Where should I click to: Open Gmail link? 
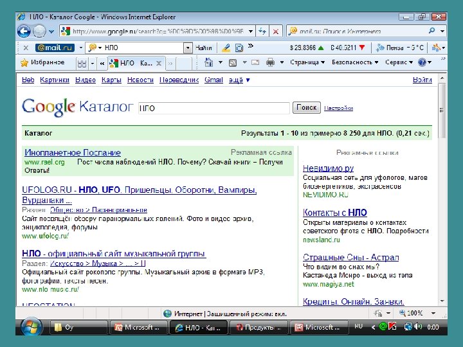click(x=213, y=80)
